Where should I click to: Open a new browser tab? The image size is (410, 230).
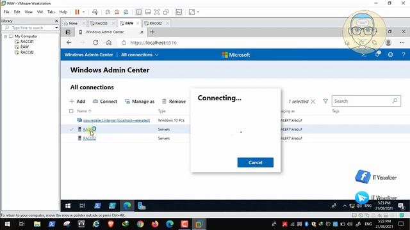tap(152, 32)
